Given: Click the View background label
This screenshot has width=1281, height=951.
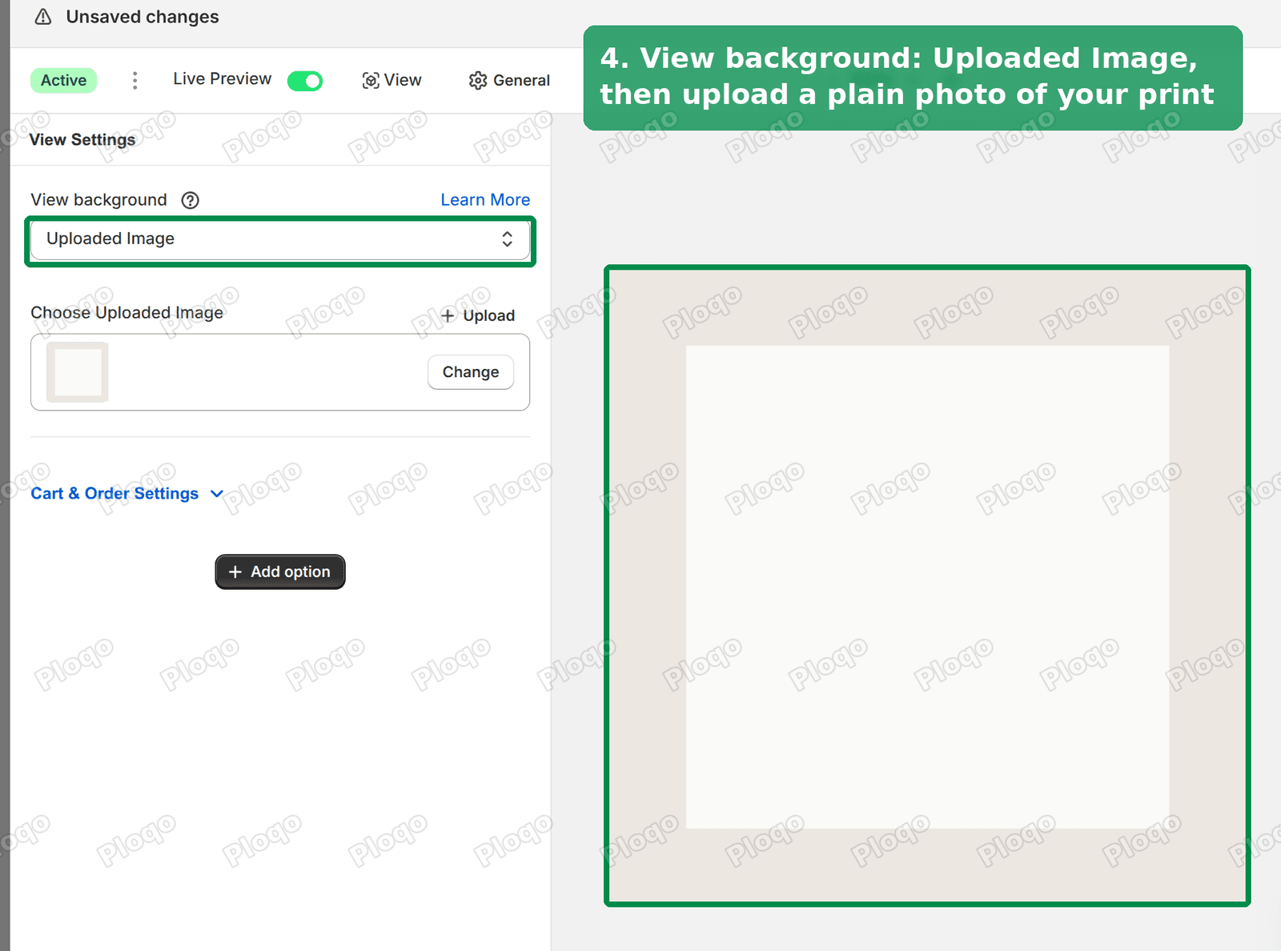Looking at the screenshot, I should (x=98, y=200).
